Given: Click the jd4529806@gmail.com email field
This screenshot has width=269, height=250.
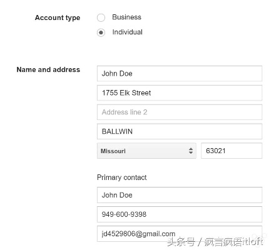Looking at the screenshot, I should click(180, 234).
